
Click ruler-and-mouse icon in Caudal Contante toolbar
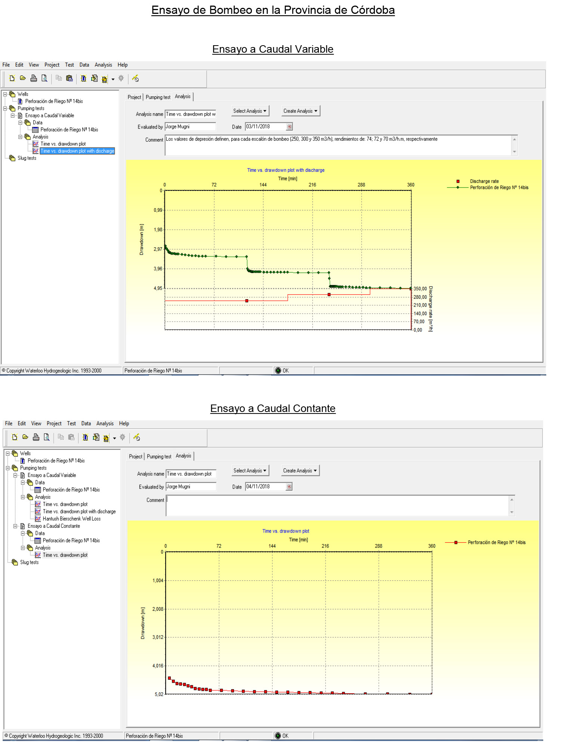[x=137, y=437]
